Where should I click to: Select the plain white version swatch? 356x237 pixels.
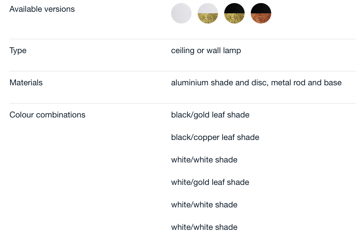(x=181, y=13)
